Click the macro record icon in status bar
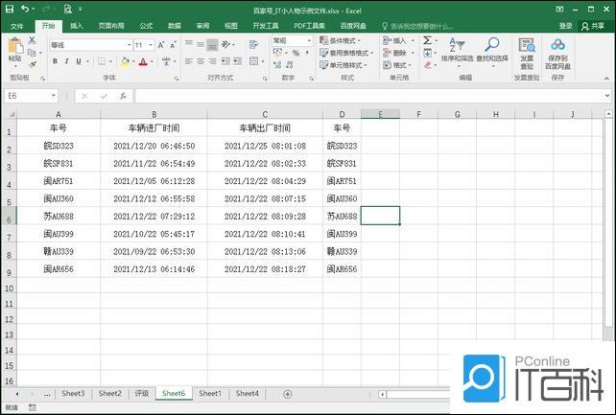The height and width of the screenshot is (415, 616). [x=33, y=408]
